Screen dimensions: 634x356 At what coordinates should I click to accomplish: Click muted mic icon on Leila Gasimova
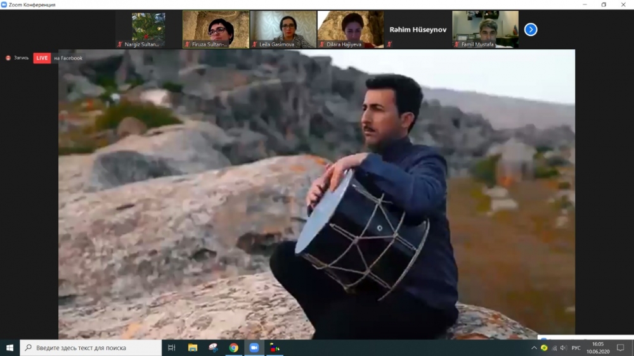254,44
